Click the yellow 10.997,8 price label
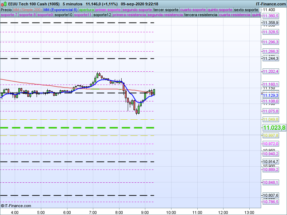The height and width of the screenshot is (215, 287). [x=271, y=135]
